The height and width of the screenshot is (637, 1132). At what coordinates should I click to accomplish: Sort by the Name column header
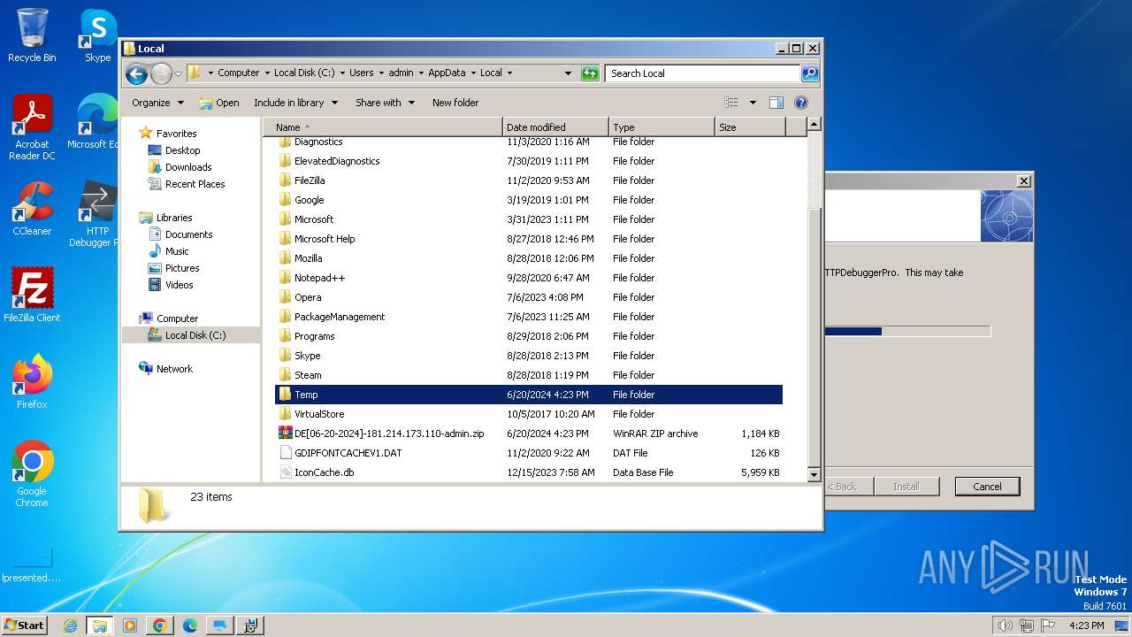coord(382,127)
